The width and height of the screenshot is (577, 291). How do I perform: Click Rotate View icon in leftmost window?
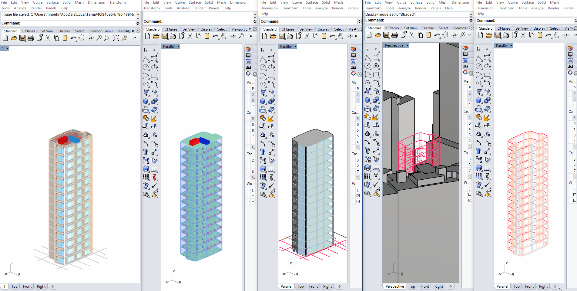pyautogui.click(x=90, y=38)
